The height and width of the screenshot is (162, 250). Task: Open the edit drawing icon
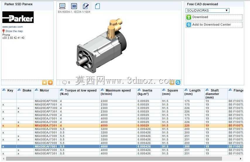pyautogui.click(x=85, y=6)
